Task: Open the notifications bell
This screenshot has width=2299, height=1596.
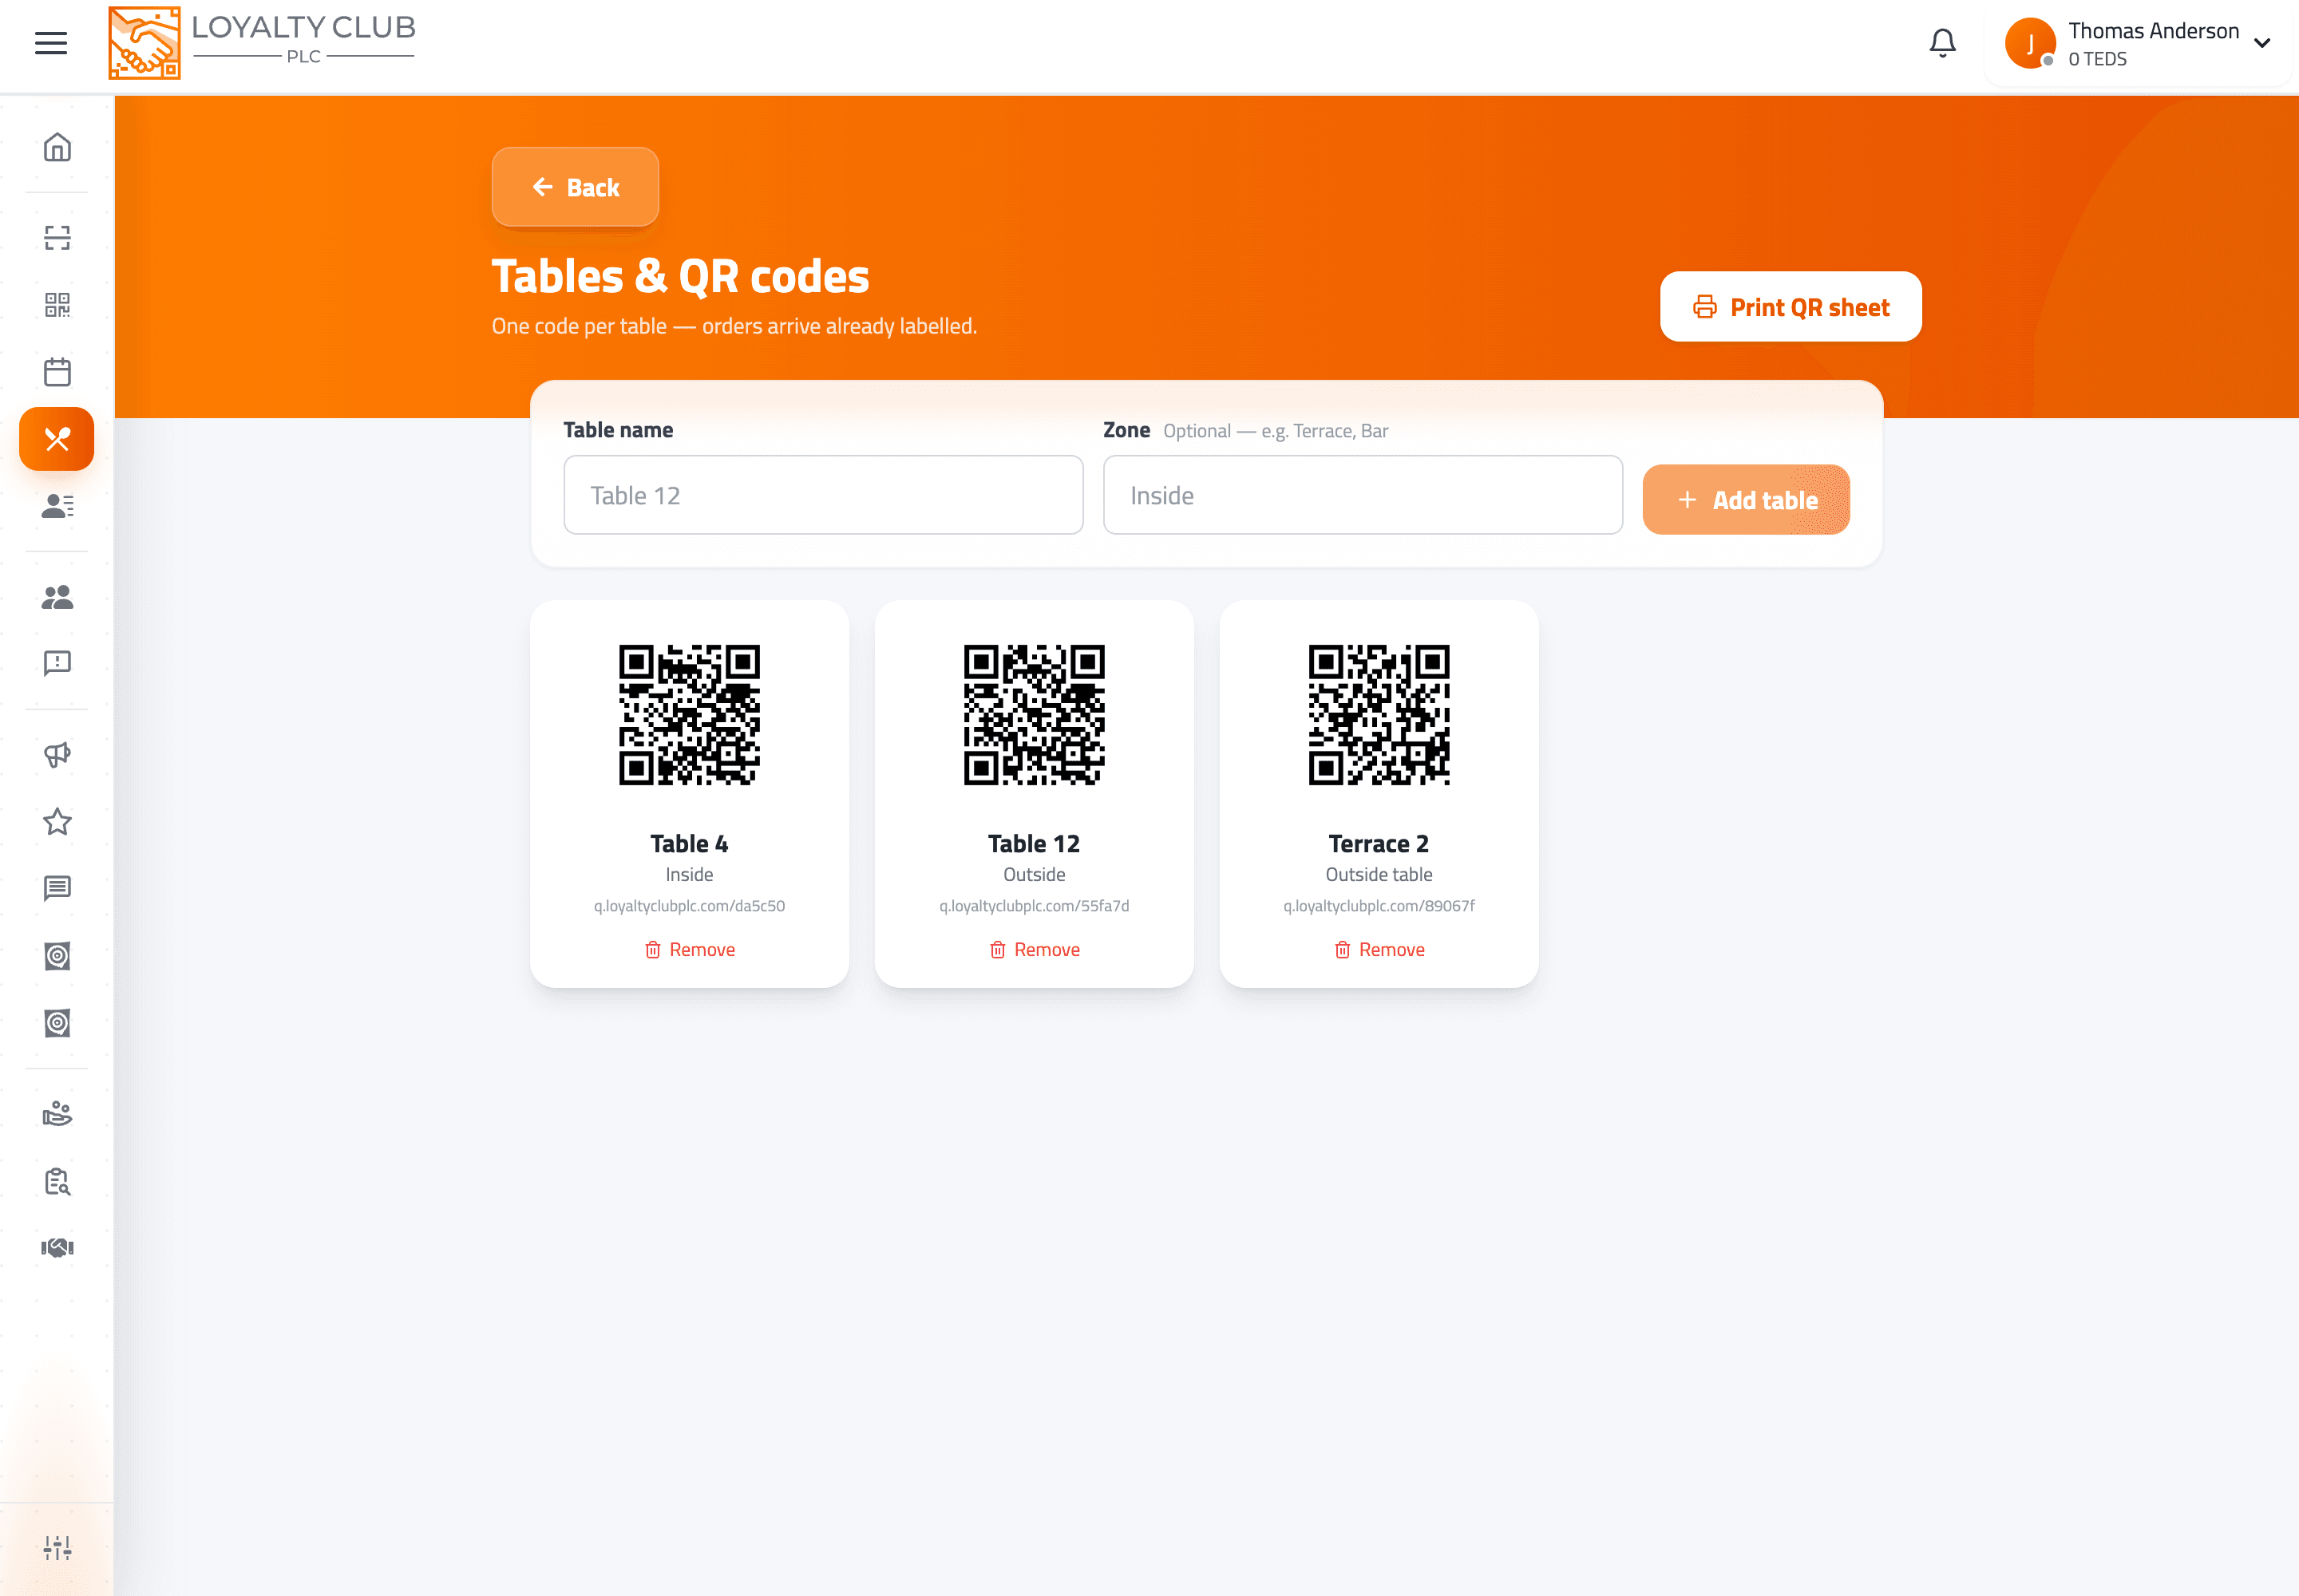Action: [x=1942, y=43]
